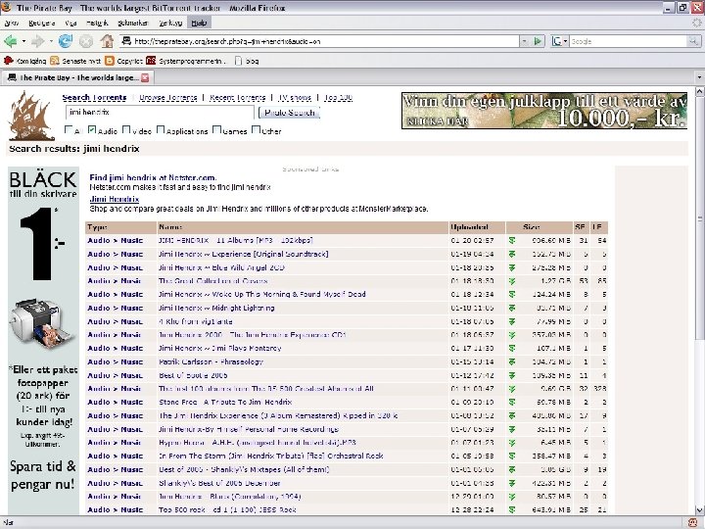Download torrent icon for Experience Original Soundtrack row
The width and height of the screenshot is (705, 529).
(512, 254)
